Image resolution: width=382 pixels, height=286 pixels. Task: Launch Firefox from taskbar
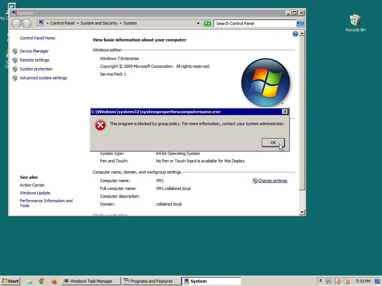[x=54, y=282]
